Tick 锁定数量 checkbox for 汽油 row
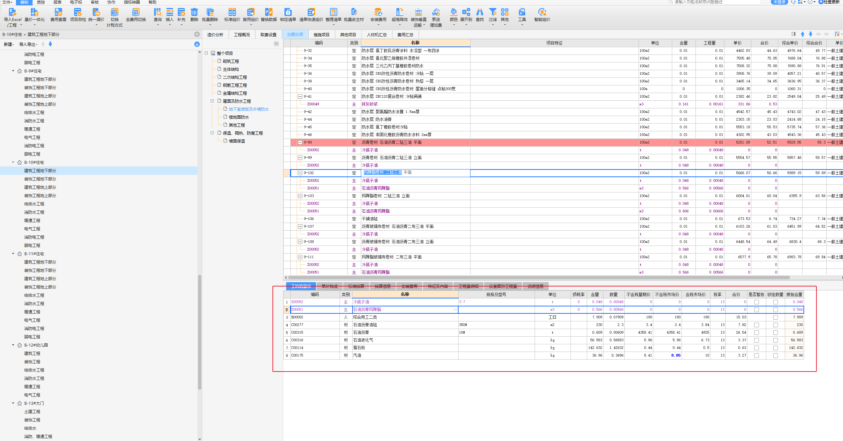Screen dimensions: 843x441 776,356
